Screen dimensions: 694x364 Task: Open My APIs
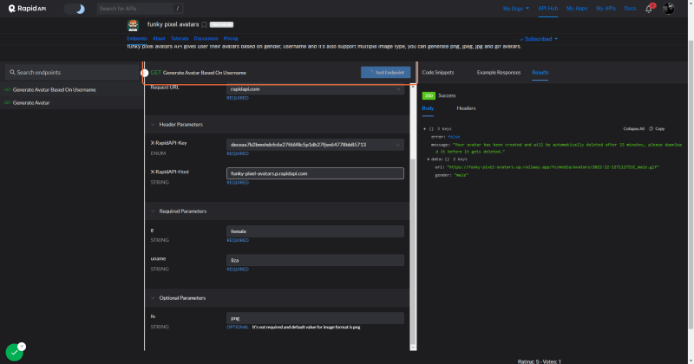pyautogui.click(x=606, y=9)
